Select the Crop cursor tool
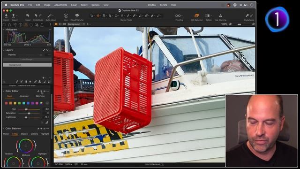This screenshot has height=169, width=300. pyautogui.click(x=110, y=15)
